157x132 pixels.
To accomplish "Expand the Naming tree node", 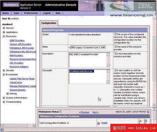I will (x=8, y=94).
